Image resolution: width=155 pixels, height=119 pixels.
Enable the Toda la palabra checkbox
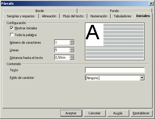pos(12,35)
